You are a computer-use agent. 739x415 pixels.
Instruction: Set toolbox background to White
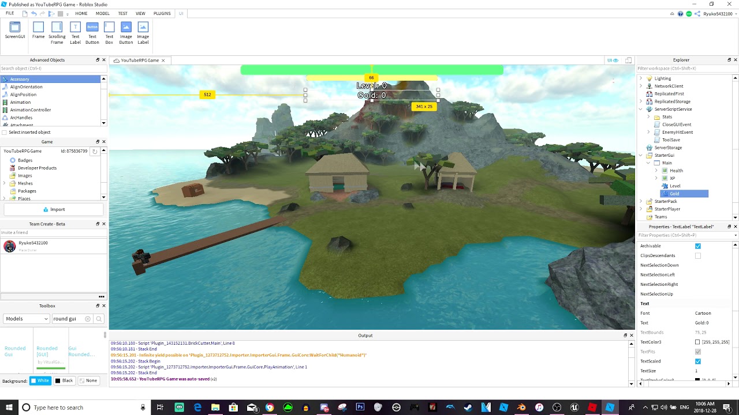(40, 380)
